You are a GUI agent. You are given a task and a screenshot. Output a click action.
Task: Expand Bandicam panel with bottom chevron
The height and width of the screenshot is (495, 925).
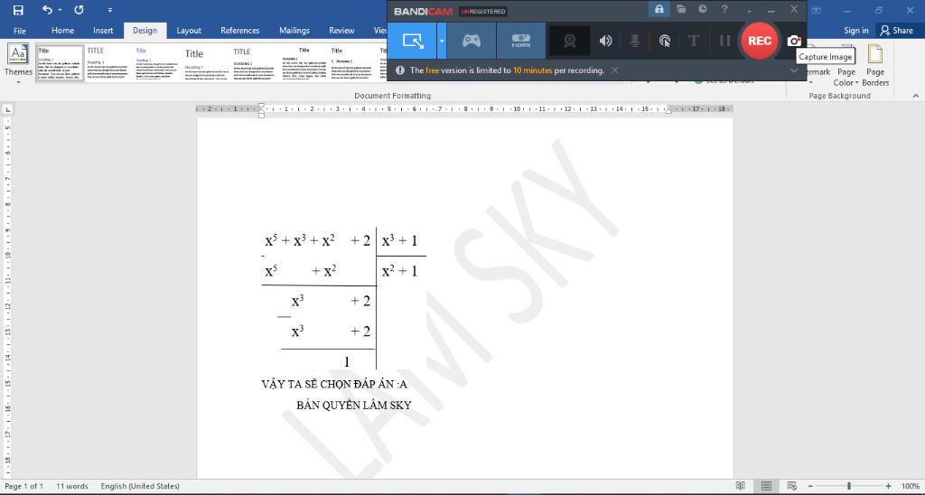coord(794,70)
